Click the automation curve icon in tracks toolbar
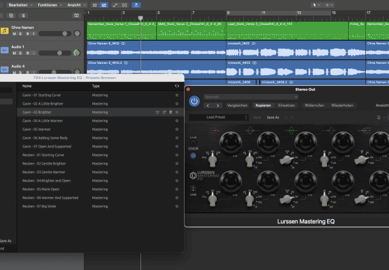This screenshot has height=270, width=389. (x=115, y=5)
